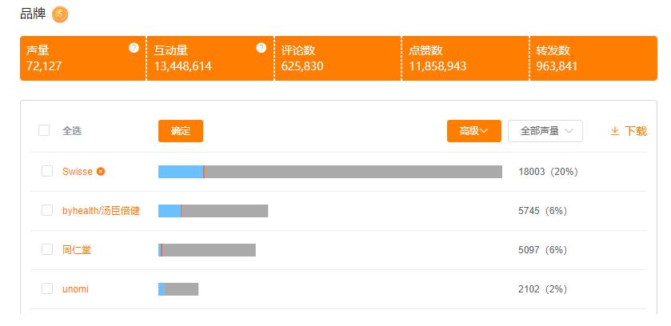Viewport: 671px width, 326px height.
Task: Click the blue segment of Swisse bar
Action: tap(180, 172)
